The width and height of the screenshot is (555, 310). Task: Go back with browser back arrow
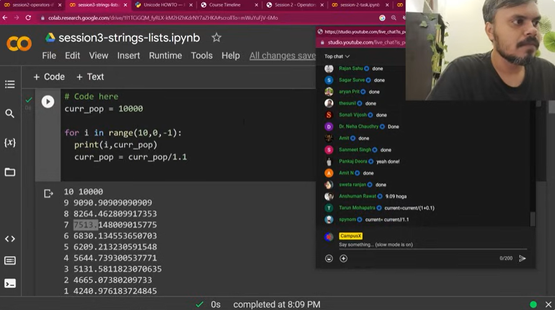tap(5, 18)
